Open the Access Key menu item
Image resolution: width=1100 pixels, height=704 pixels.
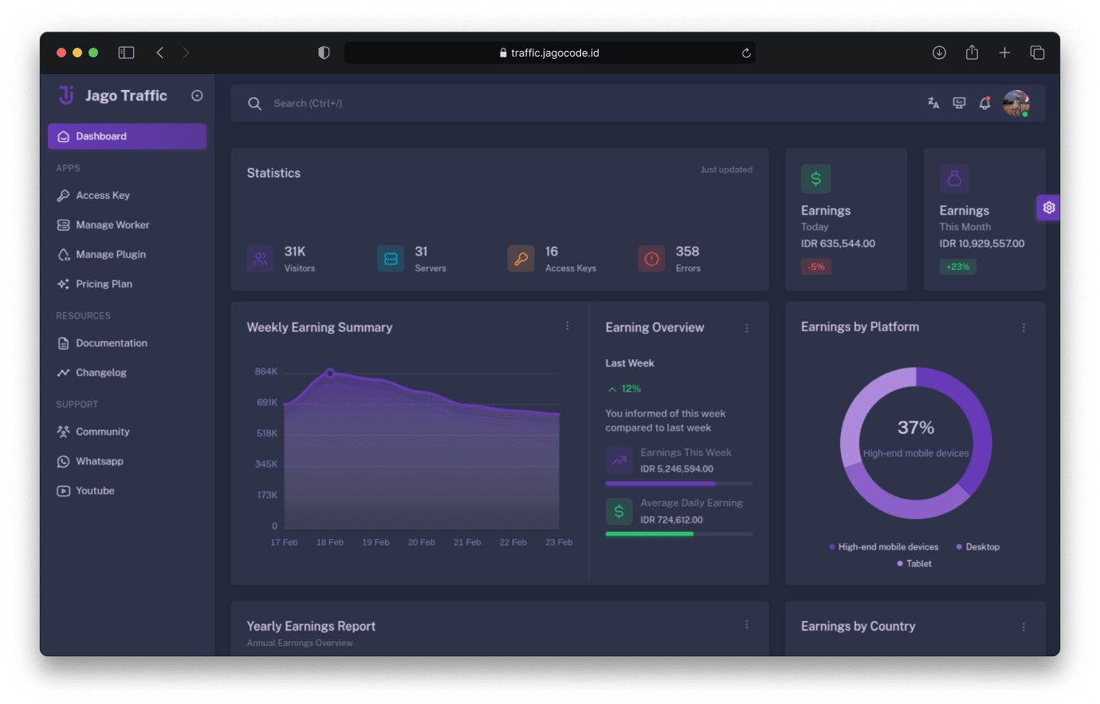pyautogui.click(x=103, y=195)
